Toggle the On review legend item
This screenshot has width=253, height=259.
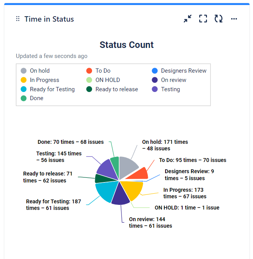[x=169, y=80]
